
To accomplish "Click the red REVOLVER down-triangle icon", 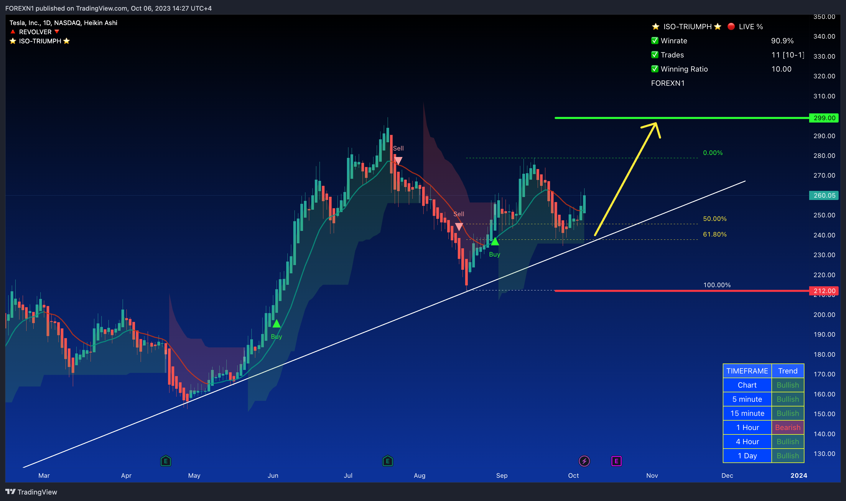I will pyautogui.click(x=57, y=32).
